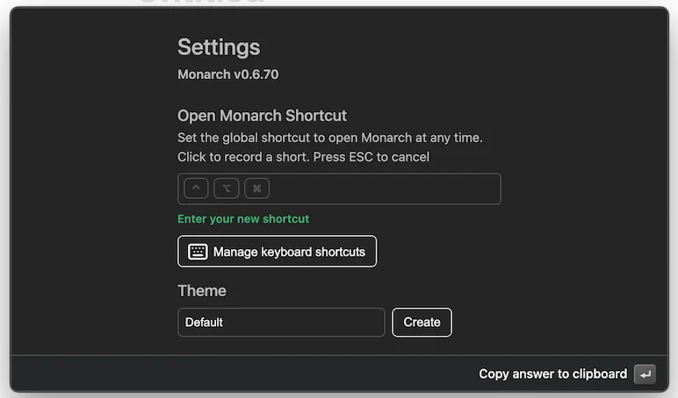The image size is (678, 398).
Task: Click Copy answer to clipboard label
Action: [552, 374]
